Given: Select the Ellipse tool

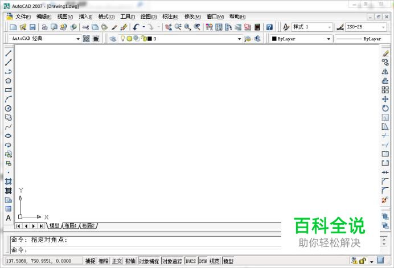Looking at the screenshot, I should coord(9,135).
